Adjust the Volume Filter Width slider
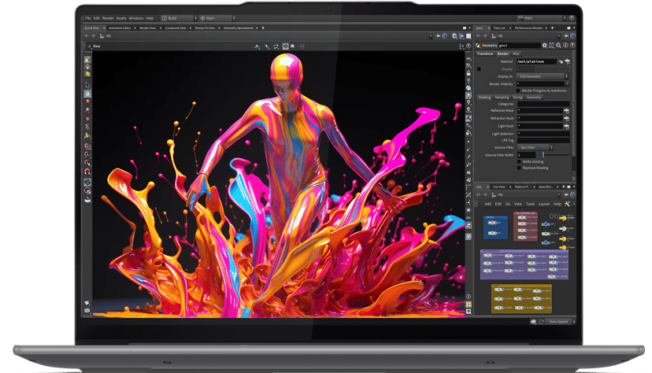652x373 pixels. [x=553, y=155]
